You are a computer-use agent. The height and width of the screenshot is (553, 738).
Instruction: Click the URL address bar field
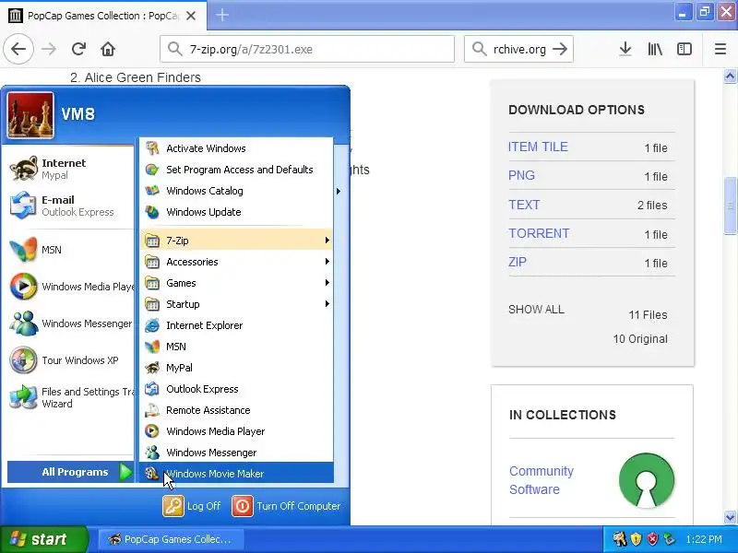307,49
